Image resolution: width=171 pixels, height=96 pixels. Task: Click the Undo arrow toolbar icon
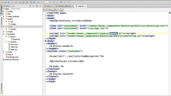click(x=13, y=2)
